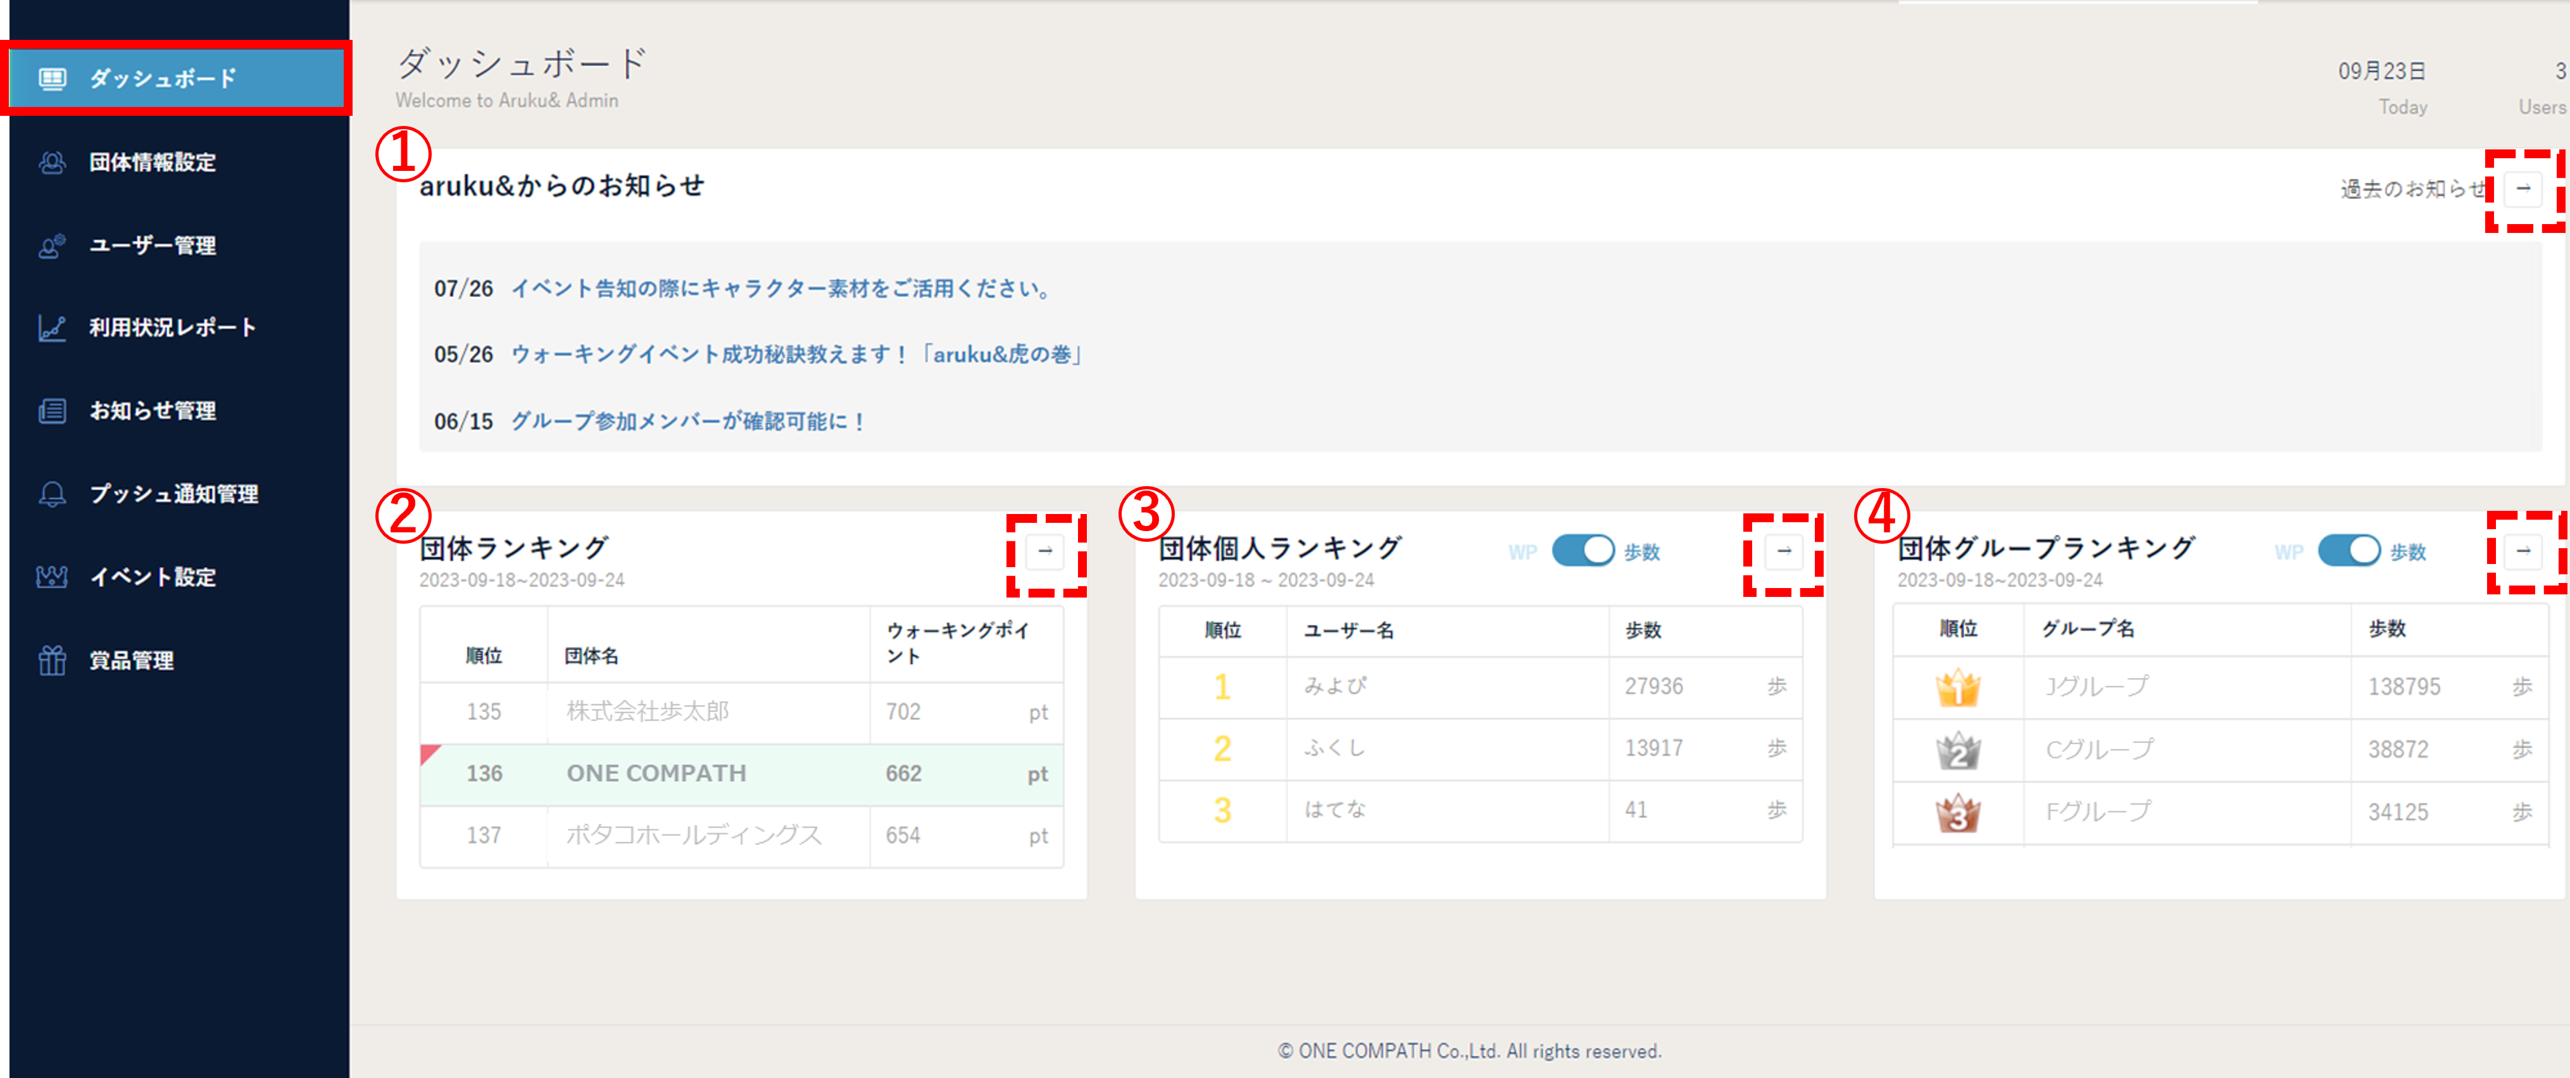Click the イベント設定 crown icon

(52, 577)
